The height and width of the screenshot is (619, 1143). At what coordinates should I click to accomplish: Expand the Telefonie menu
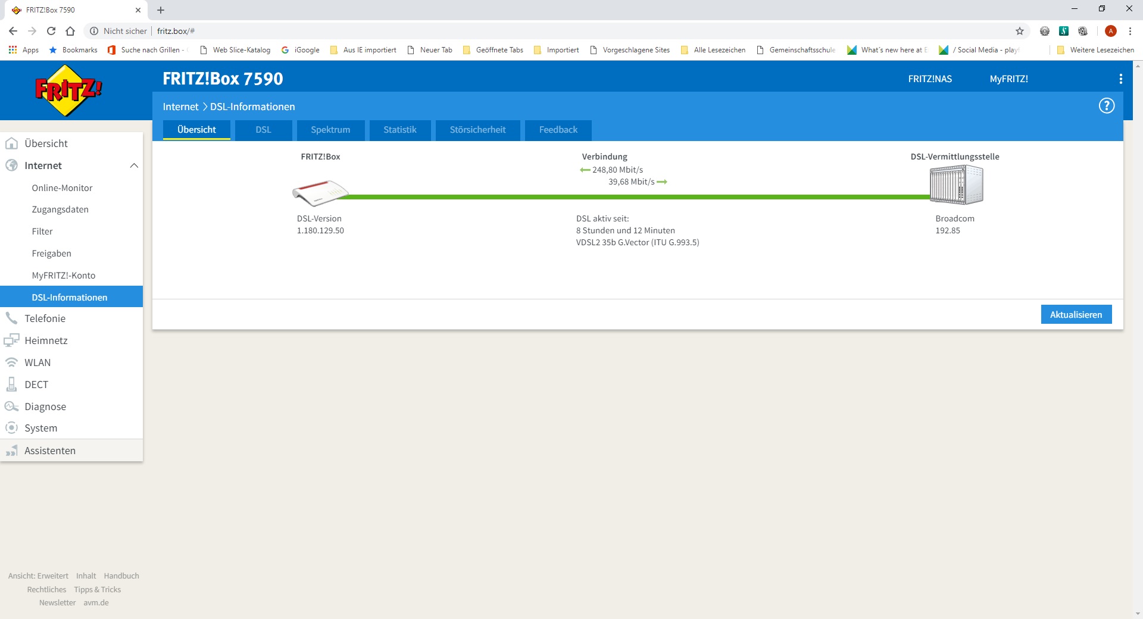(x=45, y=318)
